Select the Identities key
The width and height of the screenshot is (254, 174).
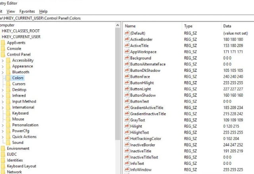pyautogui.click(x=15, y=160)
